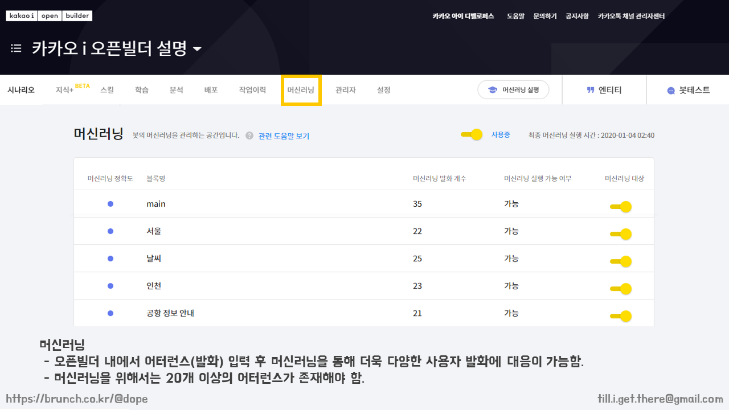The height and width of the screenshot is (410, 729).
Task: Select the 서울 block name
Action: [x=154, y=231]
